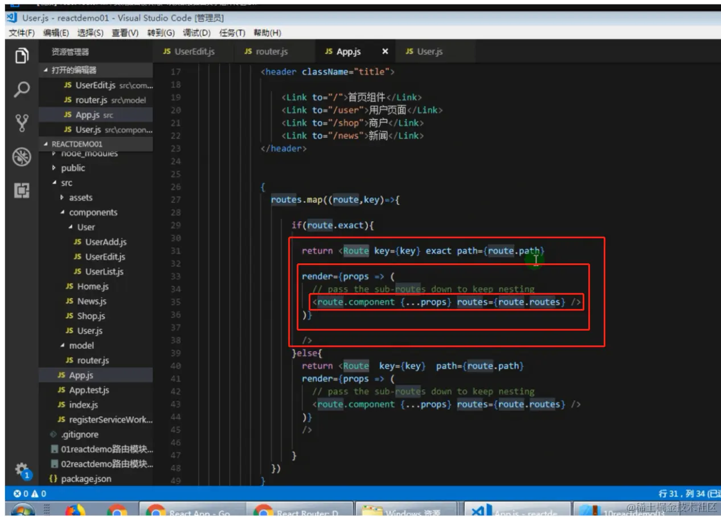Open the 查看(V) menu

pyautogui.click(x=125, y=33)
